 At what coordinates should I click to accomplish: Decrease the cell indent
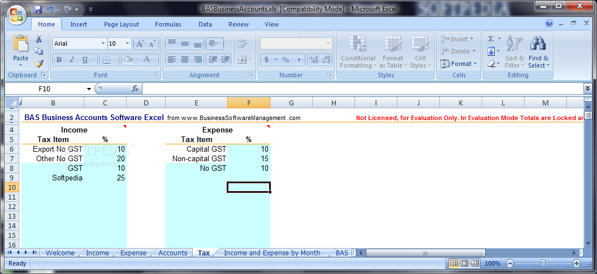tap(213, 60)
